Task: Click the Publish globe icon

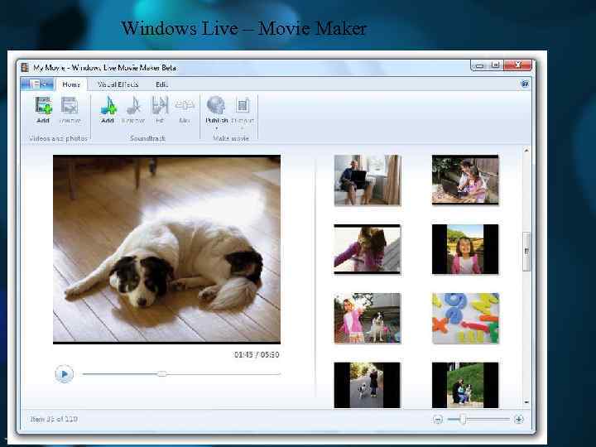Action: click(216, 105)
